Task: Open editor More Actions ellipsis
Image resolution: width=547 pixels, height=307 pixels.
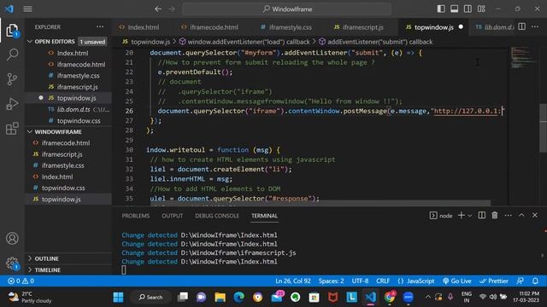Action: point(535,26)
